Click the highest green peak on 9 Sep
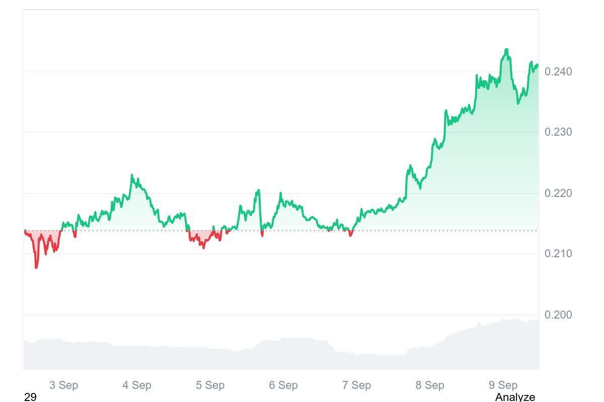 point(506,50)
